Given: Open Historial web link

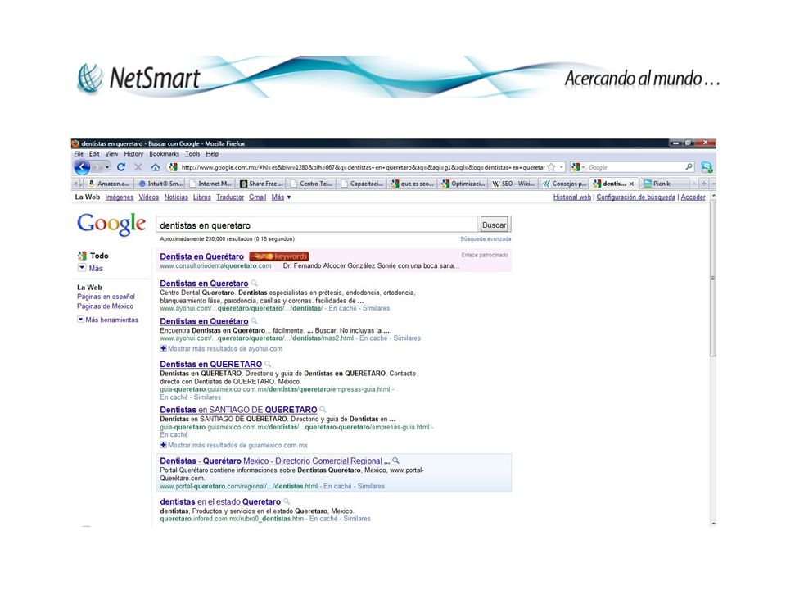Looking at the screenshot, I should click(x=572, y=197).
